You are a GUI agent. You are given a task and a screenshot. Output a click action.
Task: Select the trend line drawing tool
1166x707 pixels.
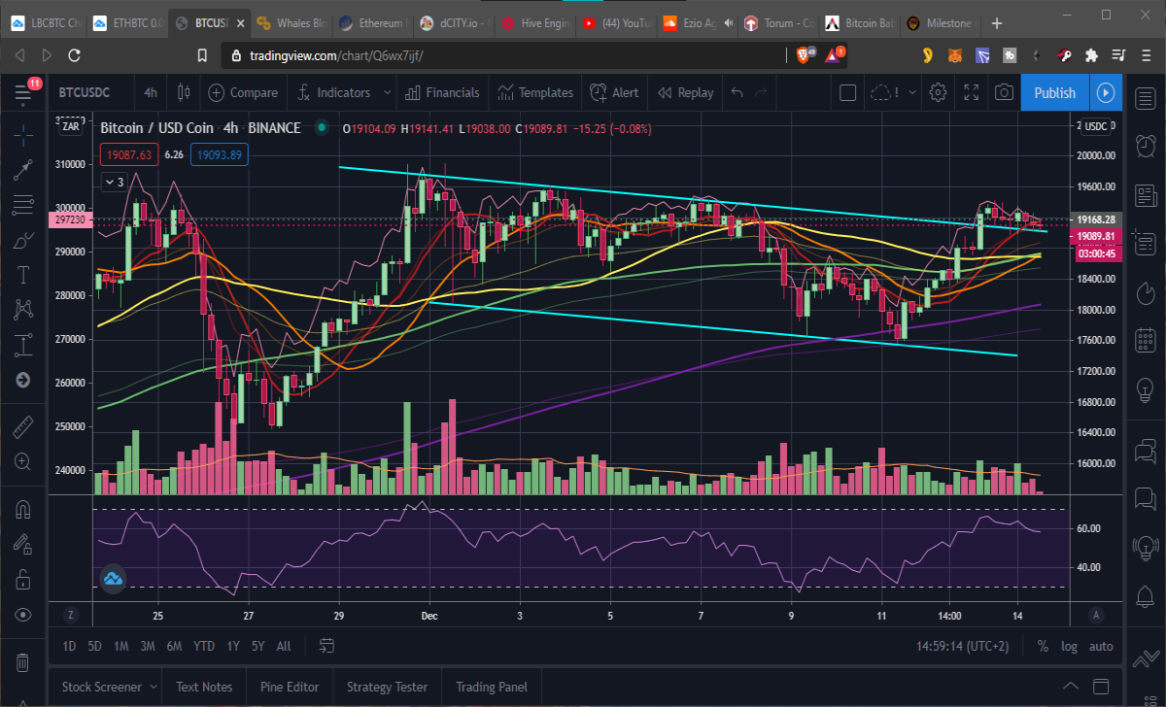tap(23, 170)
